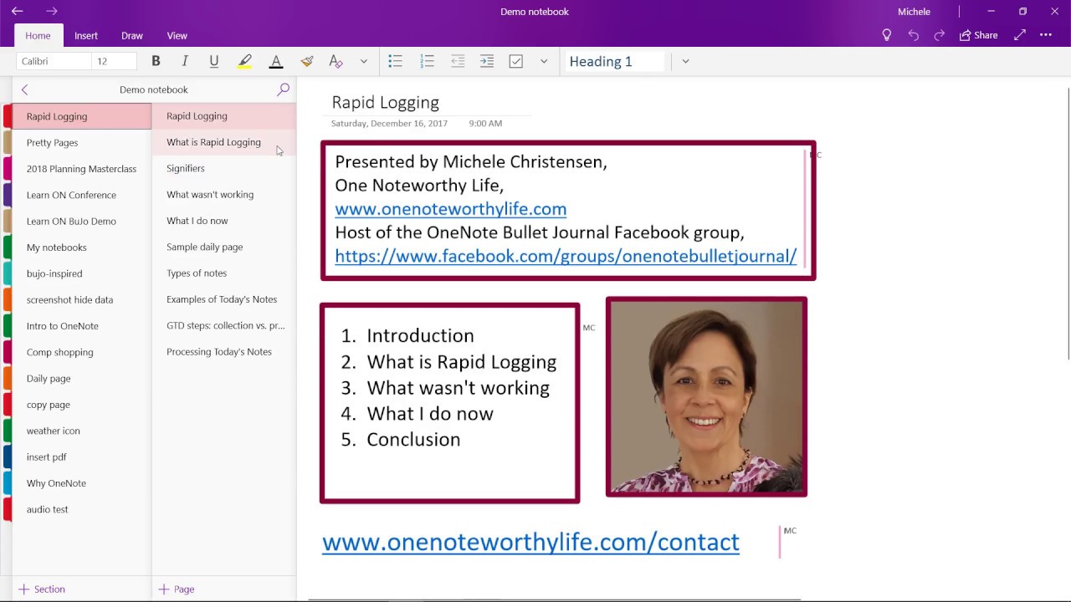
Task: Click the Clear Formatting icon
Action: point(336,61)
